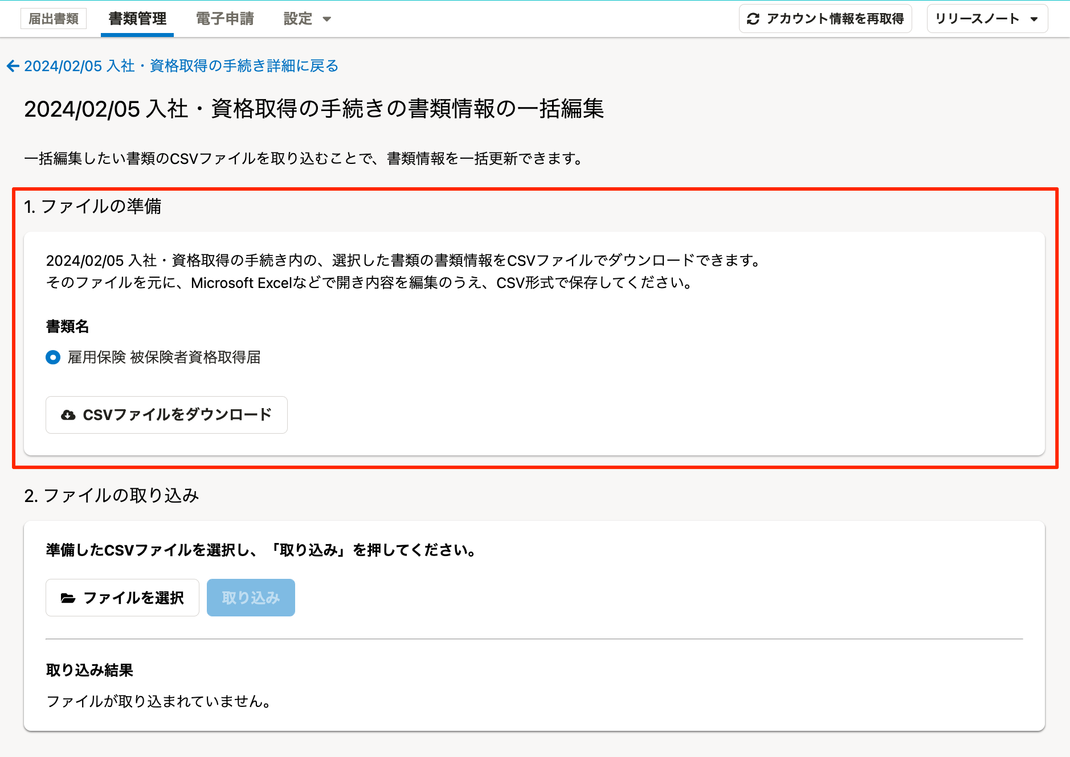Click the refresh icon beside アカウント情報を再取得
The width and height of the screenshot is (1070, 757).
(x=753, y=18)
